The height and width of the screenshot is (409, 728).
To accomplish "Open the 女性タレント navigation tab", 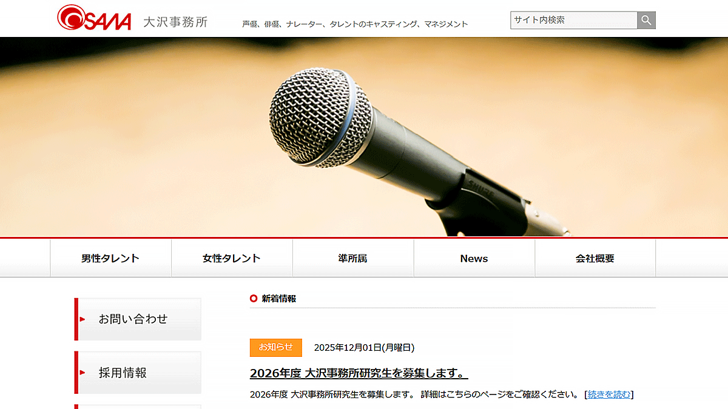I will [232, 258].
